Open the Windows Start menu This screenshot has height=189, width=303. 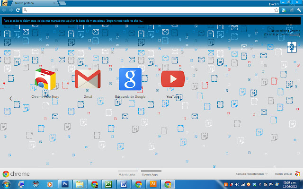6,184
